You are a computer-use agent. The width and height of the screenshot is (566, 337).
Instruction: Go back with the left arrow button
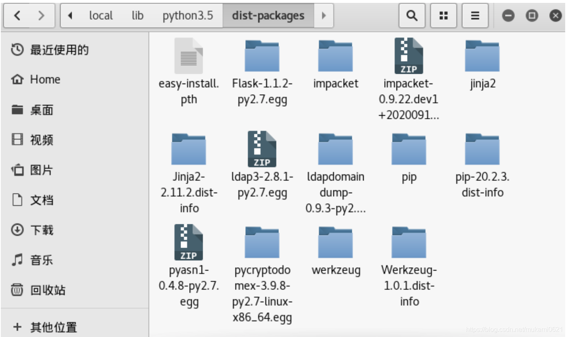coord(17,16)
